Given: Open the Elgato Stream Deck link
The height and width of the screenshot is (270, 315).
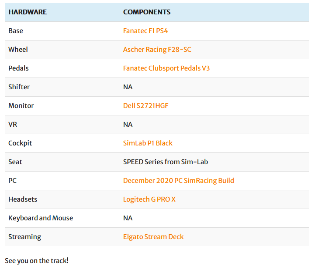Looking at the screenshot, I should (x=153, y=237).
